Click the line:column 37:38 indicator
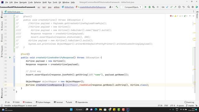 [160, 105]
